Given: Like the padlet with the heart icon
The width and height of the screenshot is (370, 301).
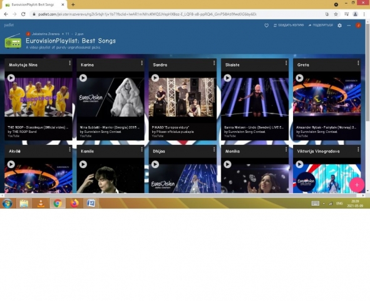Looking at the screenshot, I should (x=267, y=25).
